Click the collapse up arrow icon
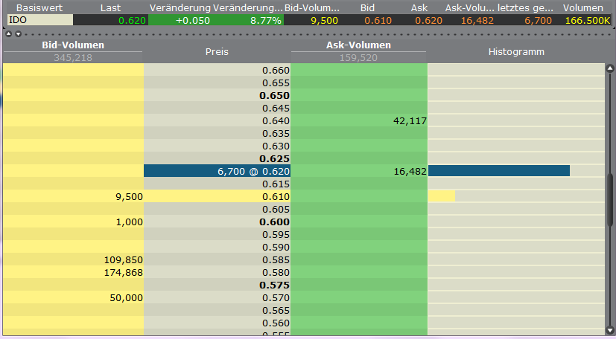This screenshot has height=339, width=616. click(9, 34)
